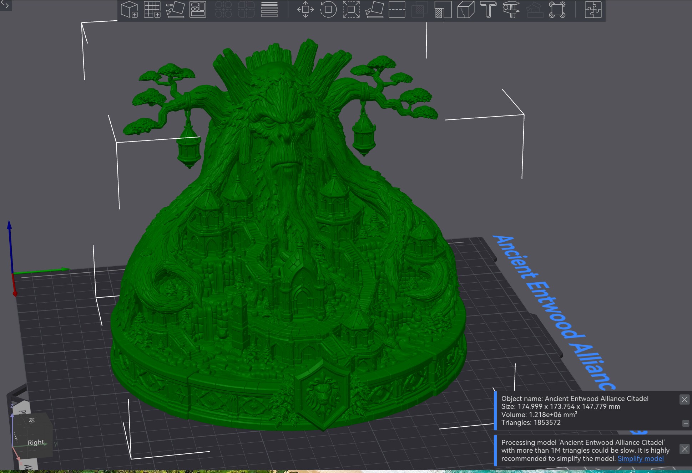Switch to Assembly view puzzle icon
Viewport: 692px width, 473px height.
click(x=593, y=10)
